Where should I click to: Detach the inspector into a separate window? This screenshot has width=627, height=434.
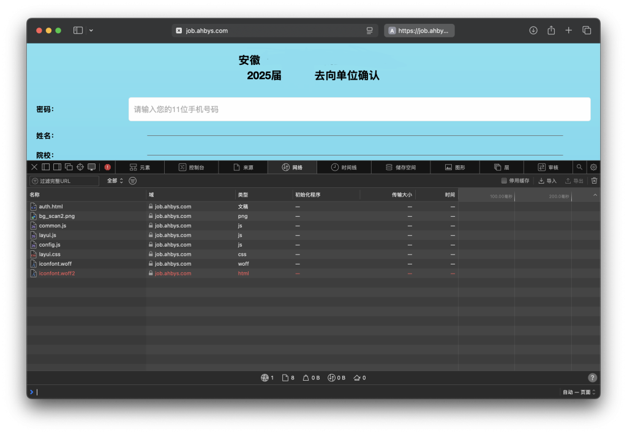(x=69, y=167)
